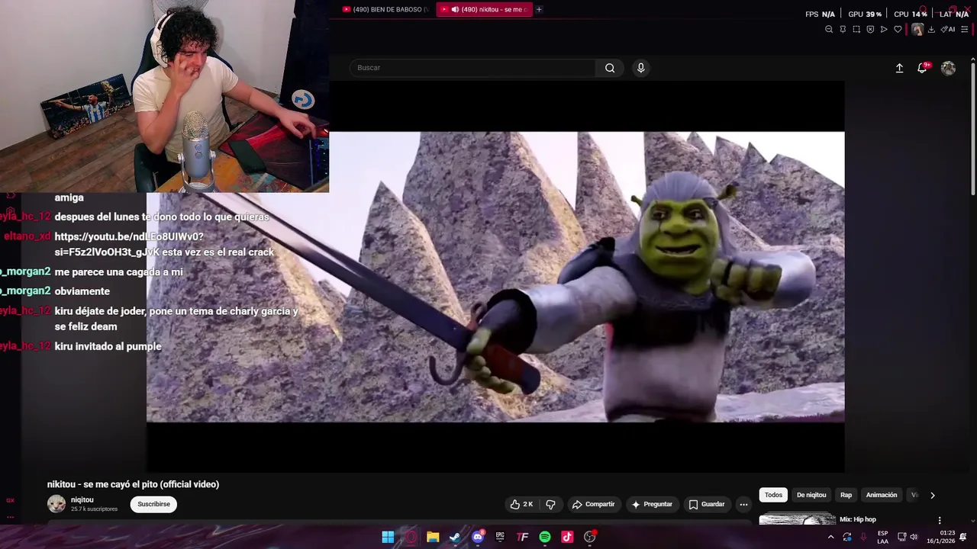Open Epic Games Launcher from taskbar

500,537
